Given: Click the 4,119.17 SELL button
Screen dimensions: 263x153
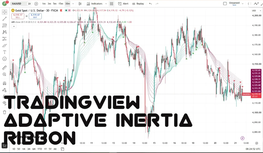Looking at the screenshot, I should coord(18,16).
